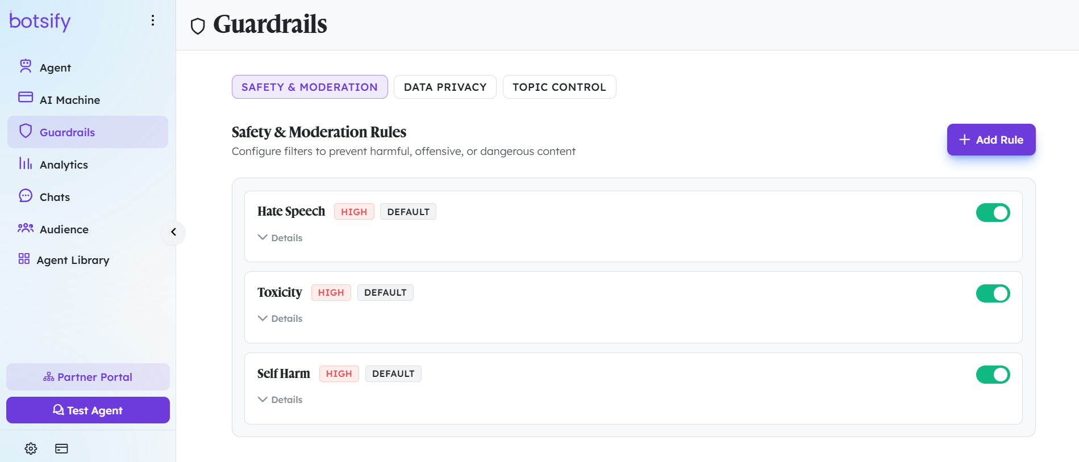This screenshot has width=1079, height=462.
Task: Open the settings gear icon
Action: (x=31, y=449)
